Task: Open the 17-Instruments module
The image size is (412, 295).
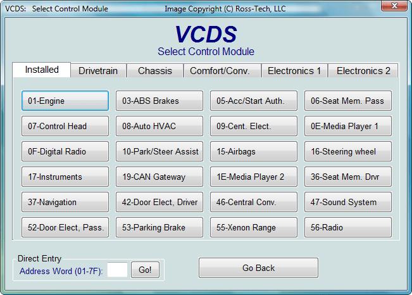Action: (x=65, y=177)
